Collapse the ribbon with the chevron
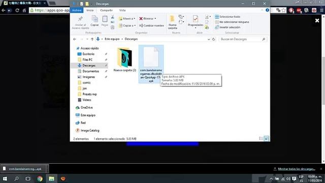This screenshot has height=183, width=325. point(262,10)
